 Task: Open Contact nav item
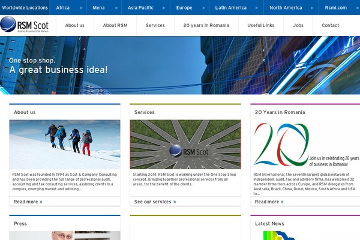331,25
